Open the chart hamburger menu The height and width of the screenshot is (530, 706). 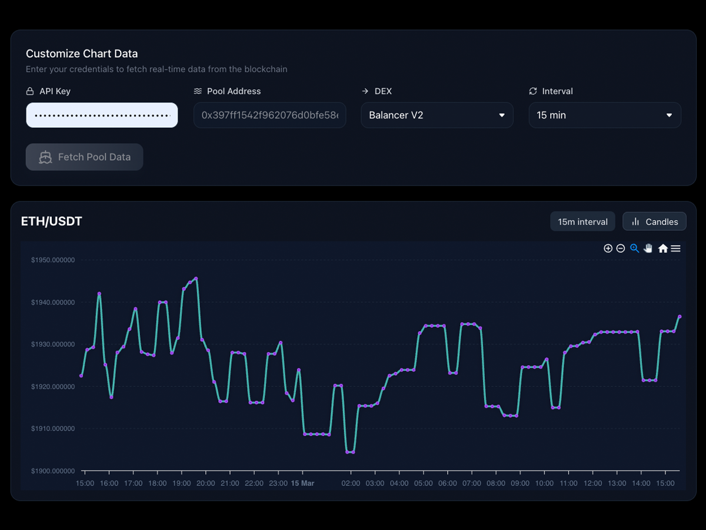[x=675, y=249]
